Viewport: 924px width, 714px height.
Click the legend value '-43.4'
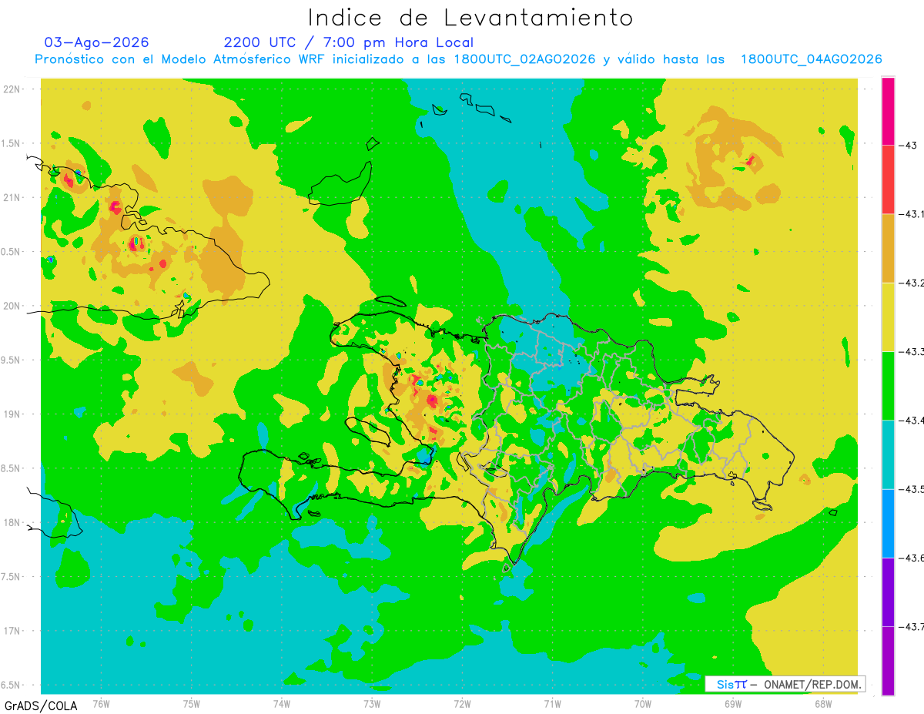click(x=912, y=420)
